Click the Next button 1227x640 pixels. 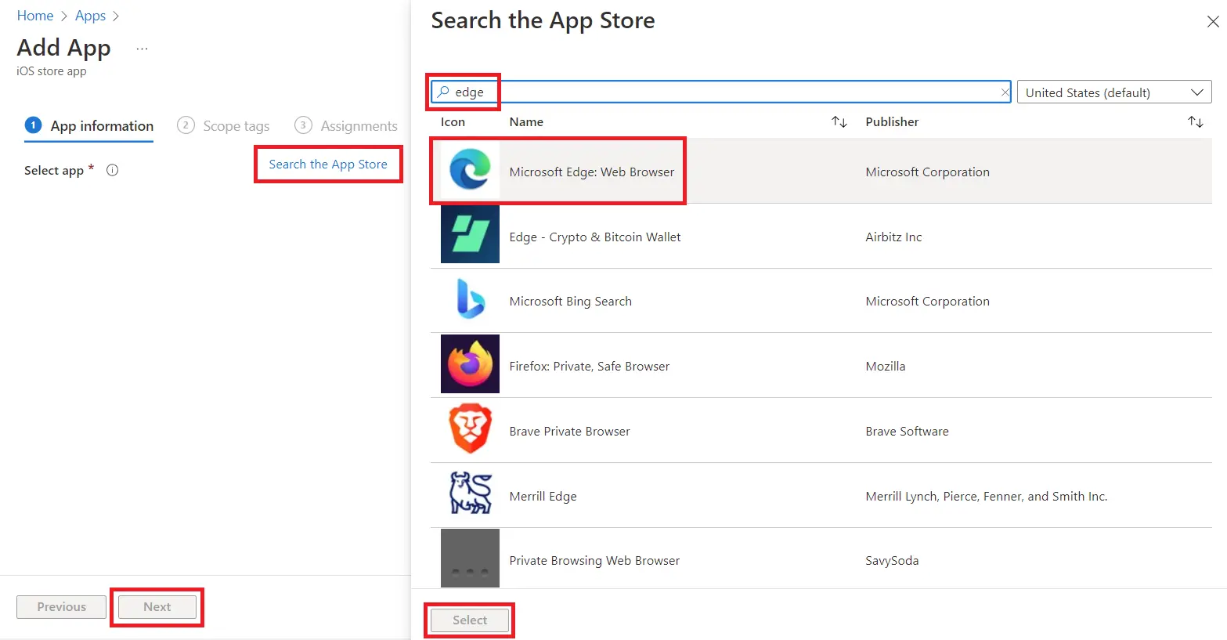(157, 607)
